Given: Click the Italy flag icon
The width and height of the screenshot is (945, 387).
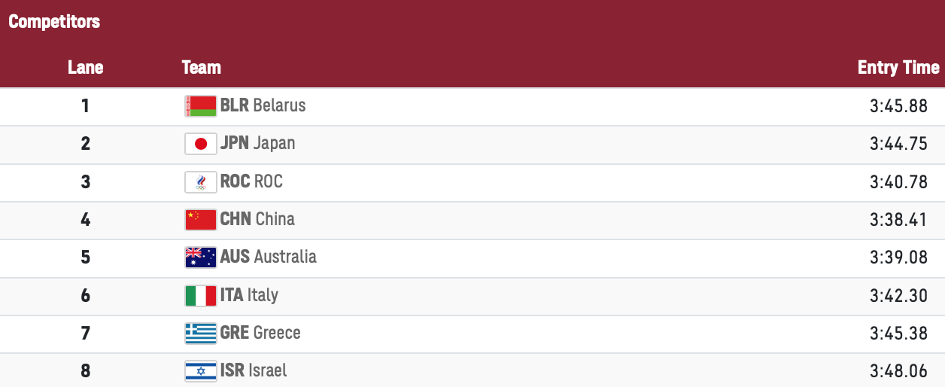Looking at the screenshot, I should pos(200,296).
